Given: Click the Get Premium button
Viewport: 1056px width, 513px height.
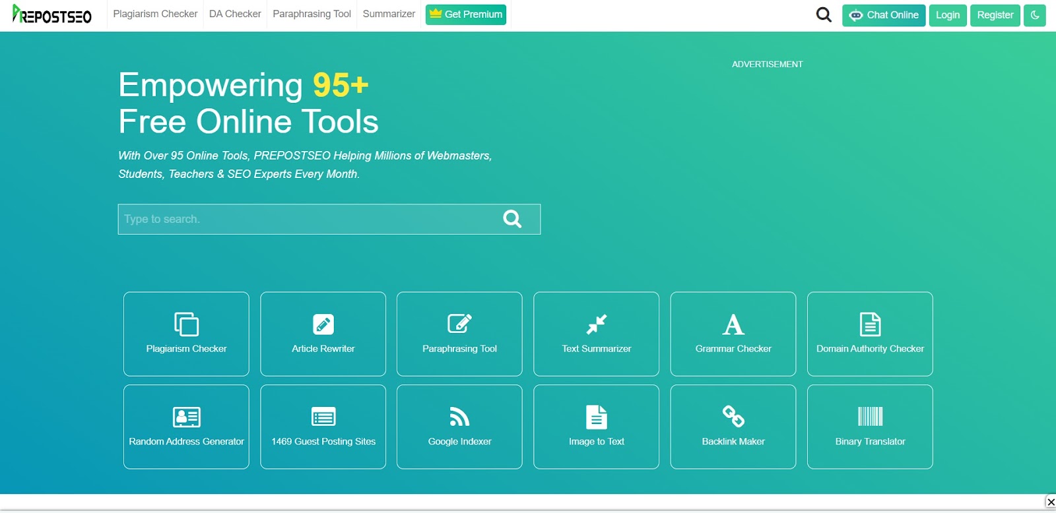Looking at the screenshot, I should pyautogui.click(x=466, y=15).
